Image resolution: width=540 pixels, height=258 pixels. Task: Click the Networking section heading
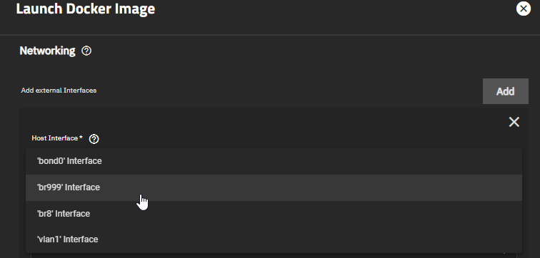(x=48, y=51)
